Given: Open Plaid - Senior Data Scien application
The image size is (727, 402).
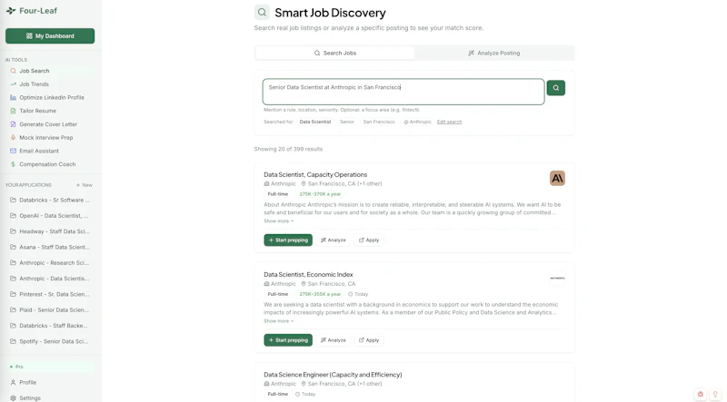Looking at the screenshot, I should [x=50, y=310].
